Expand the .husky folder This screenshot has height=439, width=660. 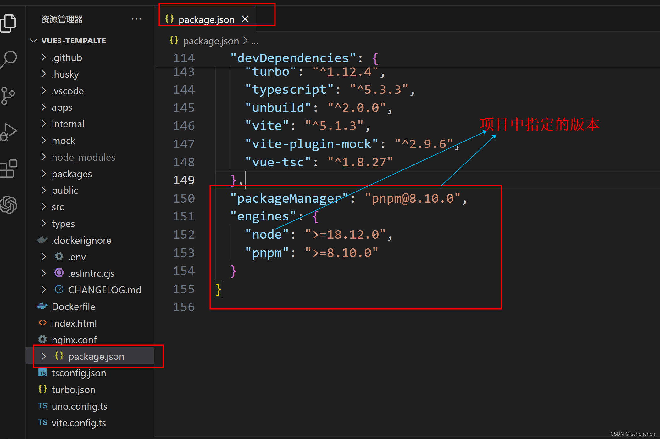[x=65, y=74]
